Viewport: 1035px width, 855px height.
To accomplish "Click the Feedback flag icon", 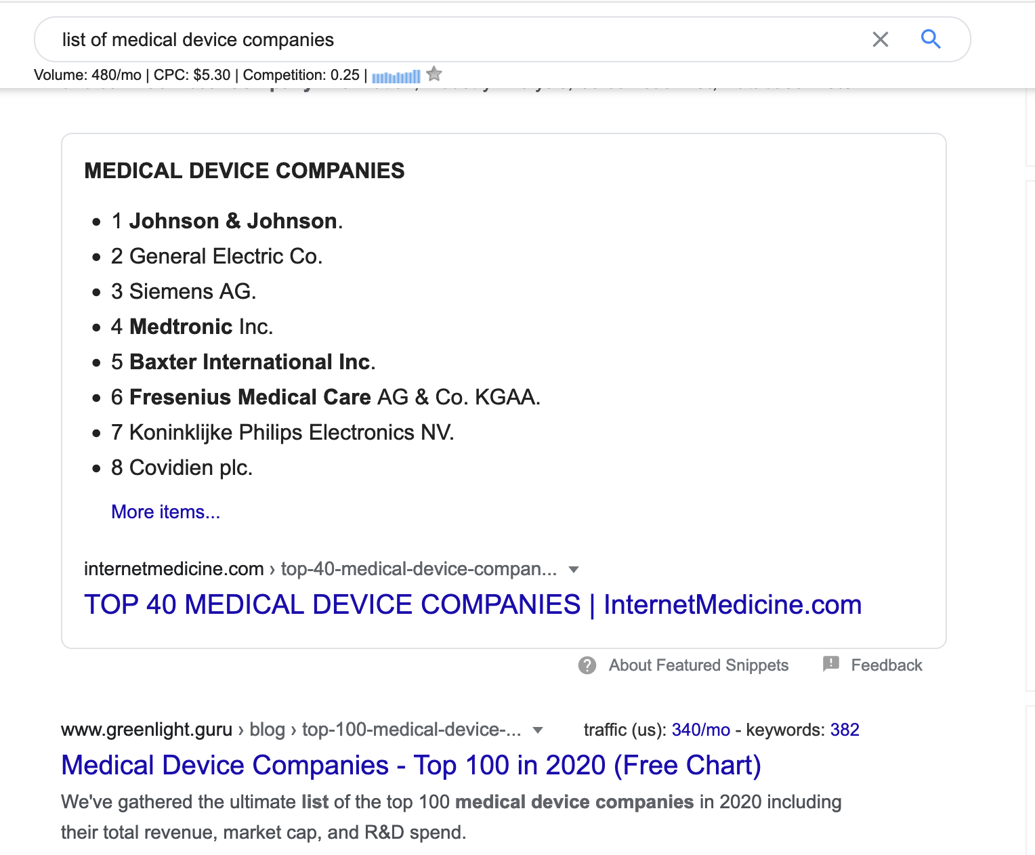I will (830, 664).
